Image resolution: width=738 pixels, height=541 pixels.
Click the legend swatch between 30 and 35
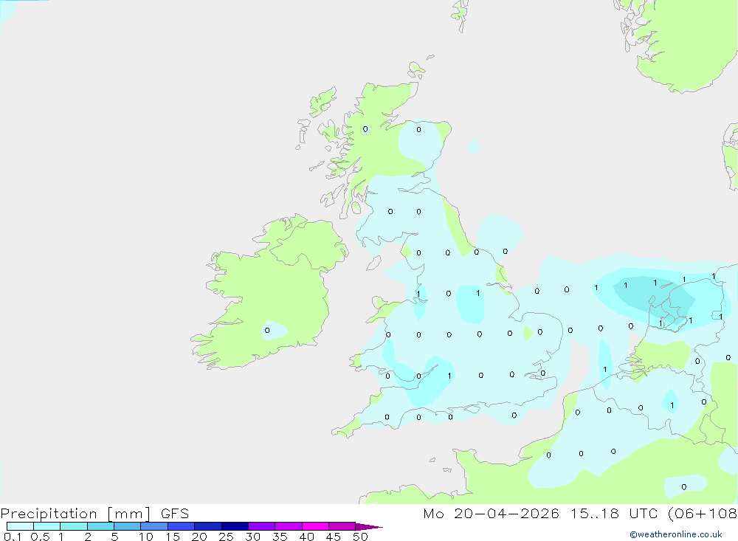(262, 526)
